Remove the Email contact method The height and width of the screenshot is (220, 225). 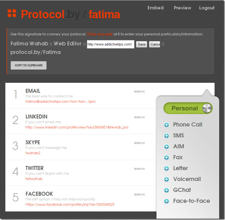click(x=140, y=92)
